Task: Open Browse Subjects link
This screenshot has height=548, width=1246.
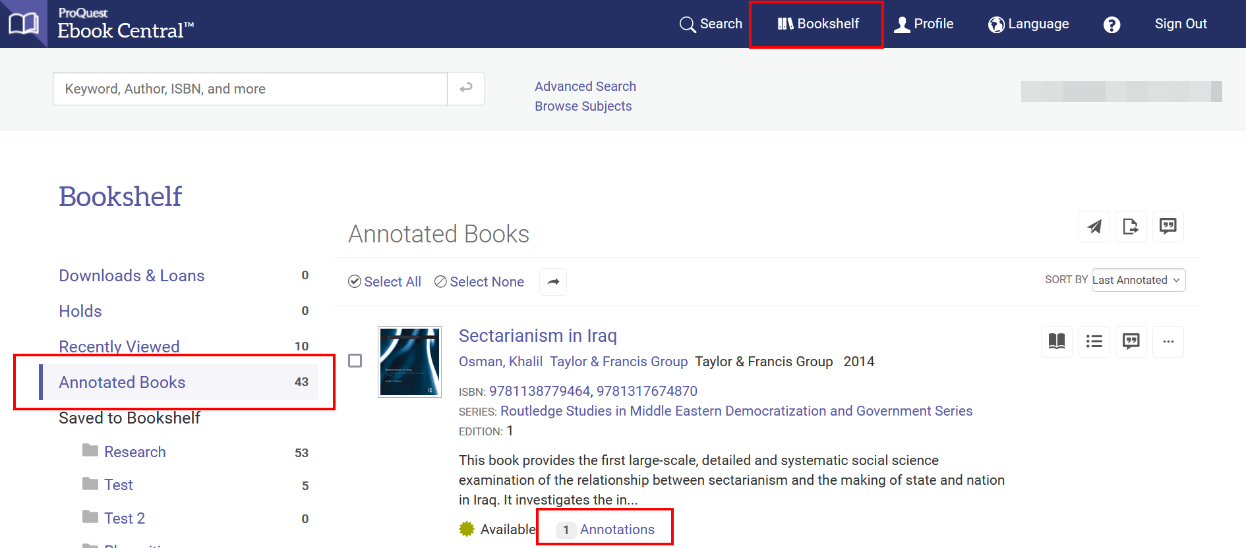Action: coord(583,106)
